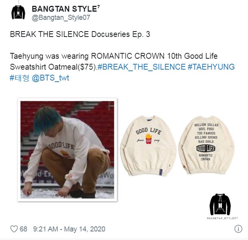Open the #TAEHYUNG hashtag
248x240 pixels.
tap(211, 67)
